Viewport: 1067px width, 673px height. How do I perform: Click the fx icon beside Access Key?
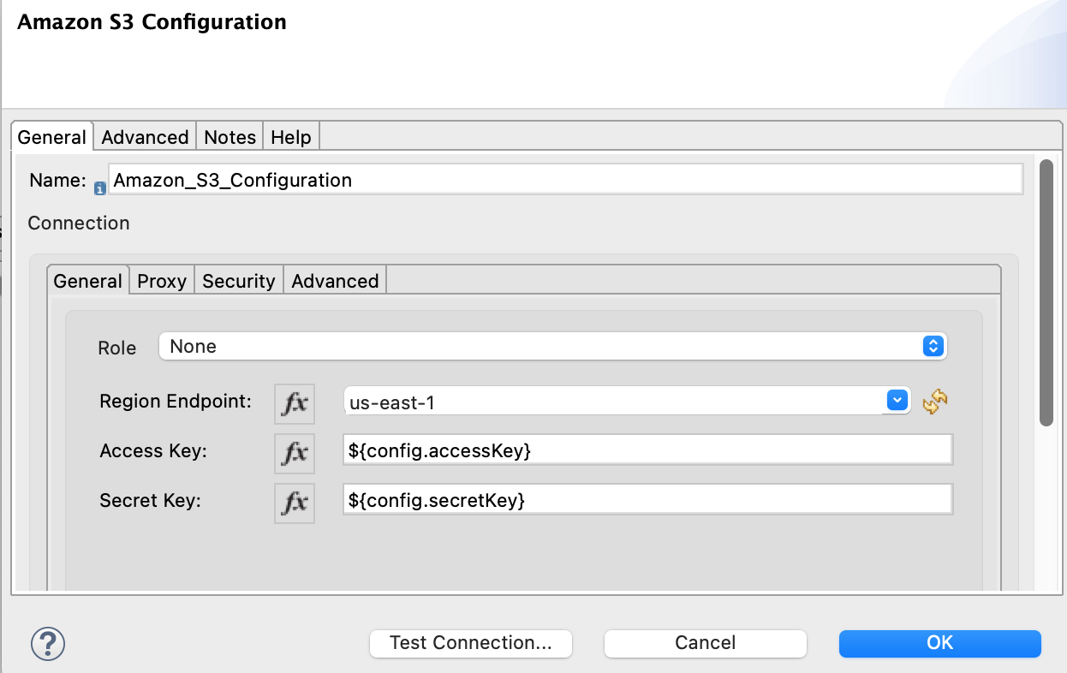click(x=295, y=453)
